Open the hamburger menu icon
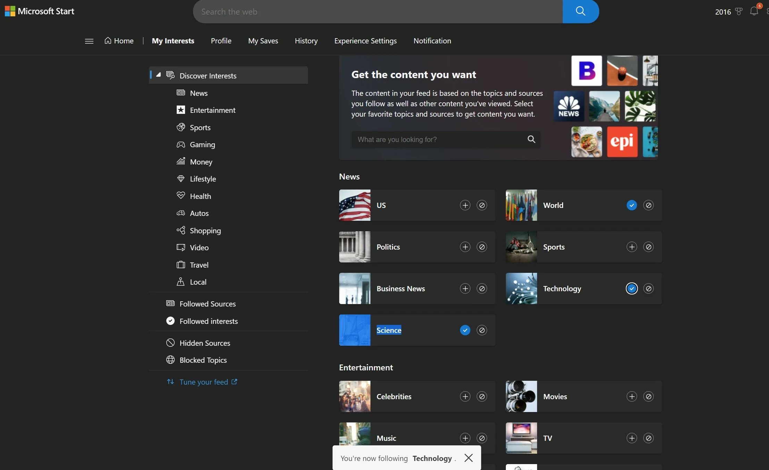The width and height of the screenshot is (769, 470). tap(89, 41)
